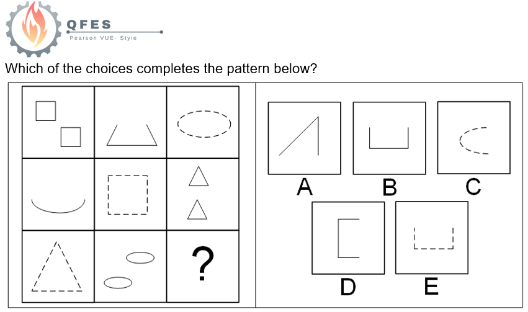
Task: Click the large dashed triangle cell
Action: click(x=58, y=266)
